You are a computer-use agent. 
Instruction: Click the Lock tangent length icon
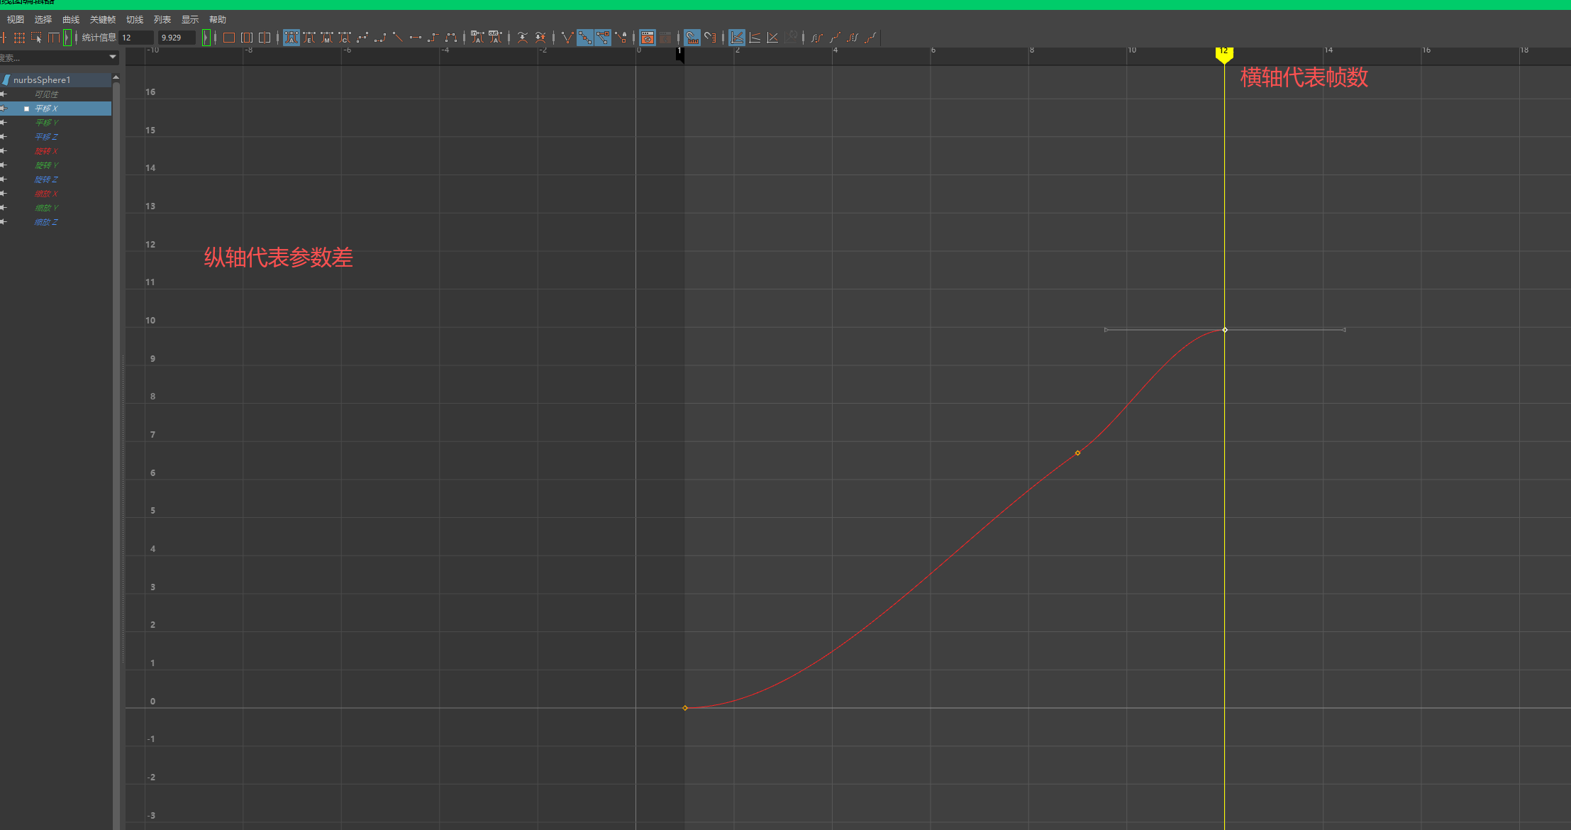point(621,38)
